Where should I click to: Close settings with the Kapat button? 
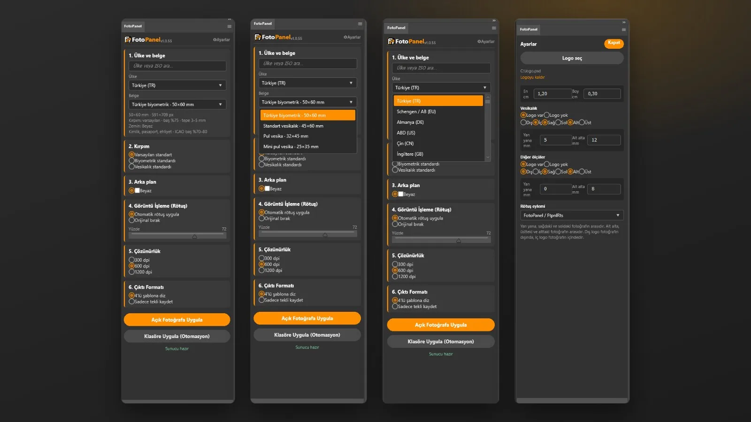click(613, 43)
